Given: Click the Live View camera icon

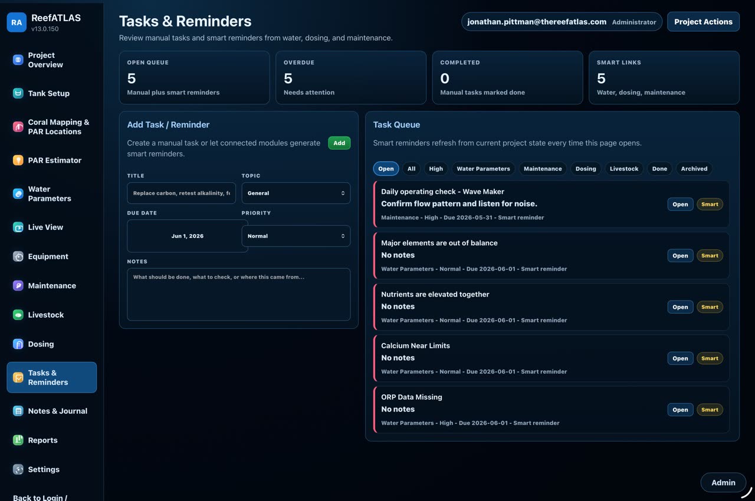Looking at the screenshot, I should pyautogui.click(x=18, y=227).
